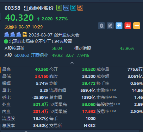Click the blue chart line icon
143x132 pixels.
(x=66, y=8)
